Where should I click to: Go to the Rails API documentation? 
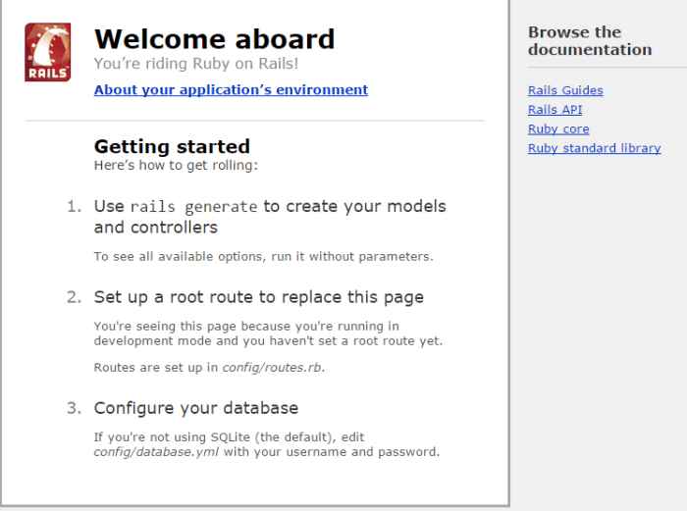(x=555, y=110)
